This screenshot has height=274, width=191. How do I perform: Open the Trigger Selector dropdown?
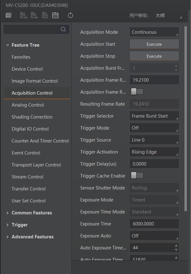[x=154, y=116]
